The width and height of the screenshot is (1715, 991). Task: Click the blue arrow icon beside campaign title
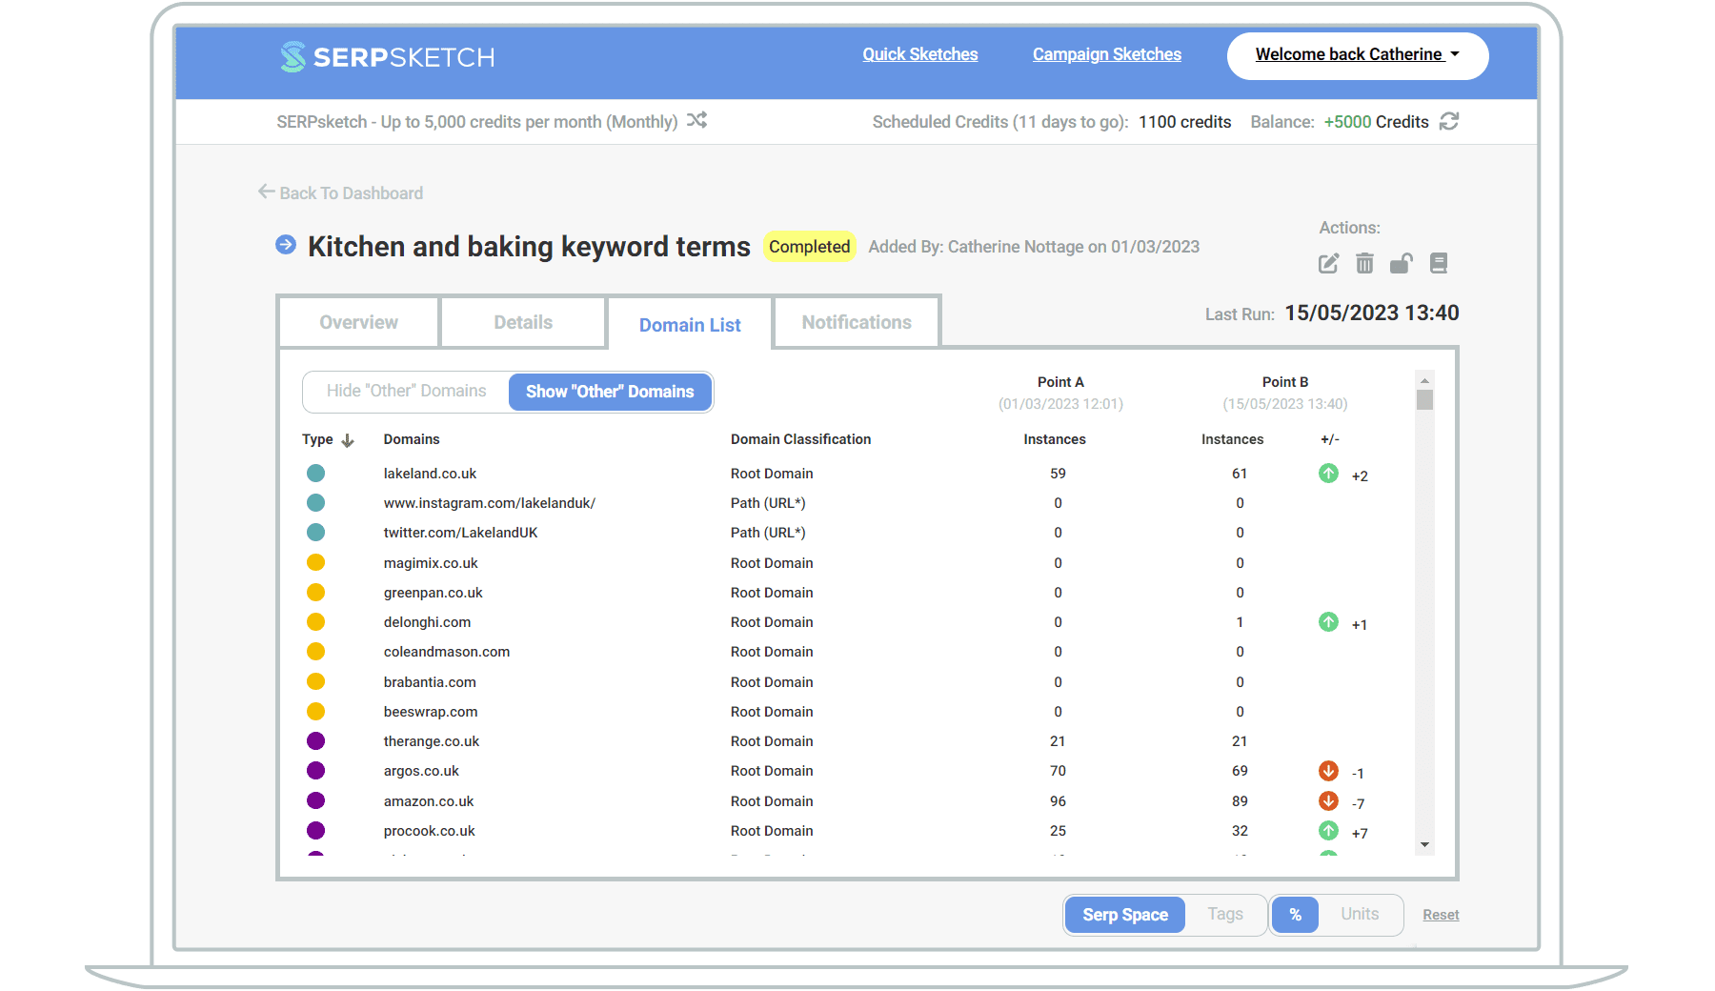[x=286, y=245]
